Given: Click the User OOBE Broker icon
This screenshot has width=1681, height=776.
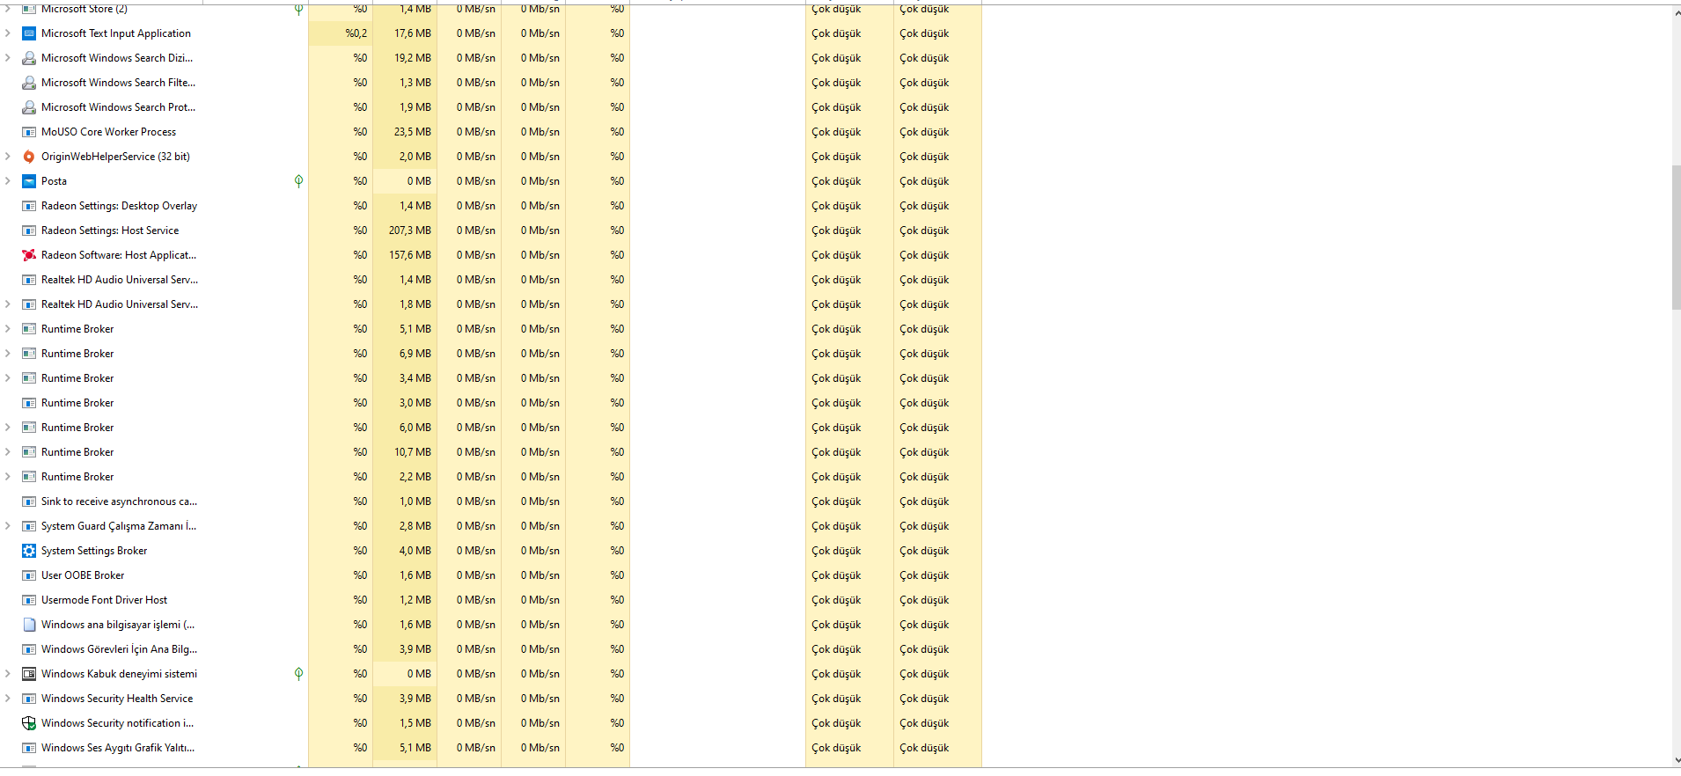Looking at the screenshot, I should pos(29,575).
